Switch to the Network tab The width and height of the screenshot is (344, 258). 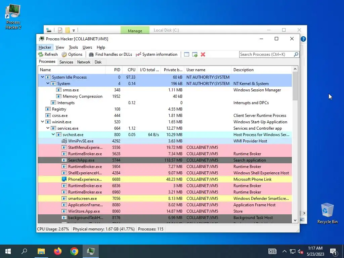84,62
